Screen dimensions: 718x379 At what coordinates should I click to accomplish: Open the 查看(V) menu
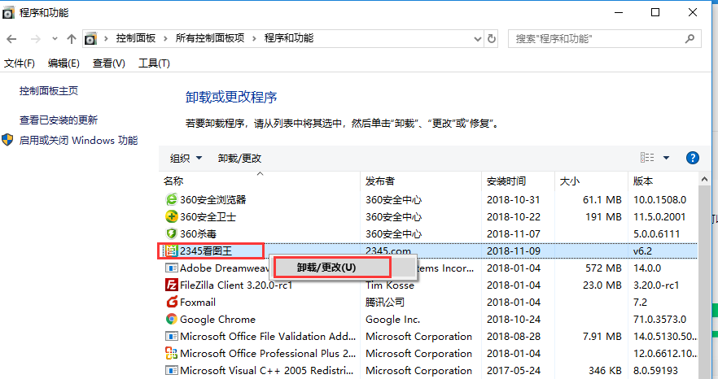pos(109,63)
